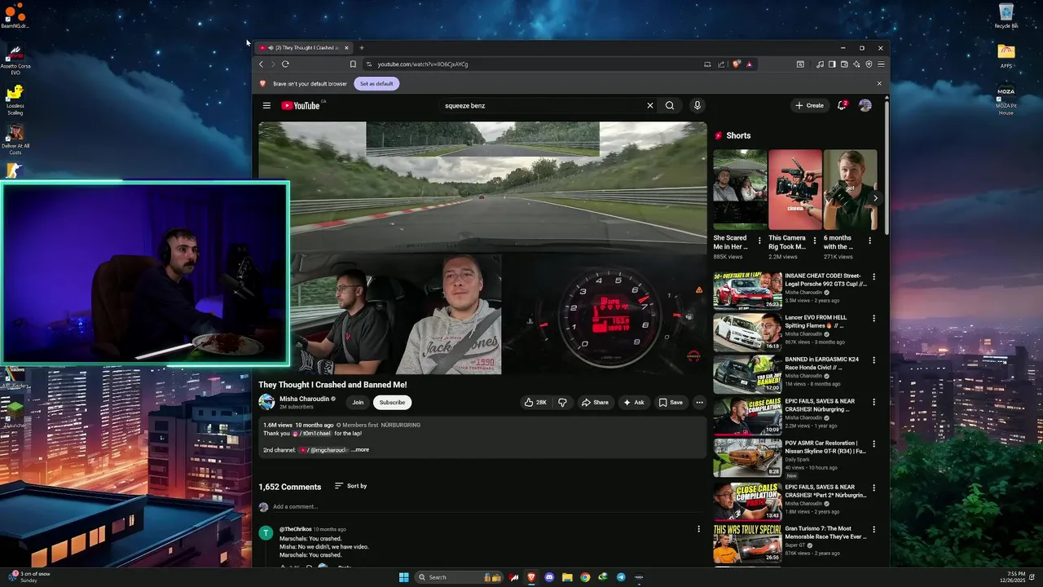Open a new browser tab
The image size is (1043, 587).
(x=362, y=47)
